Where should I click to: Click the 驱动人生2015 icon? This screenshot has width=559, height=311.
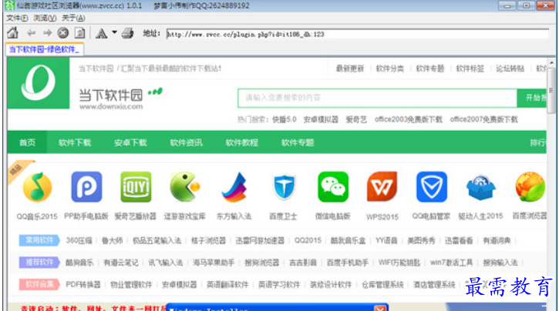[480, 188]
